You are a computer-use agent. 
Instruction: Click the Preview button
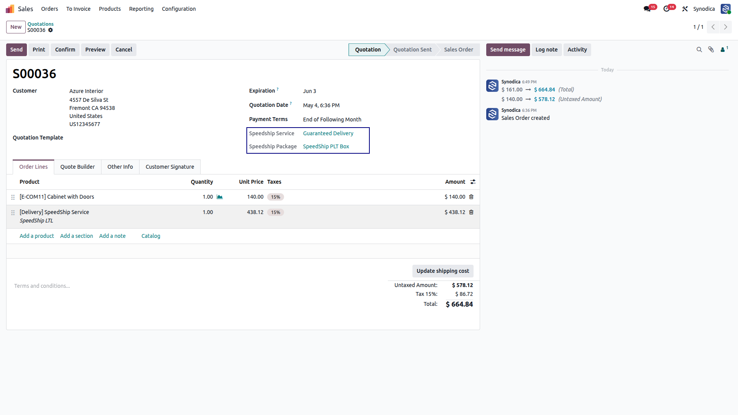95,50
